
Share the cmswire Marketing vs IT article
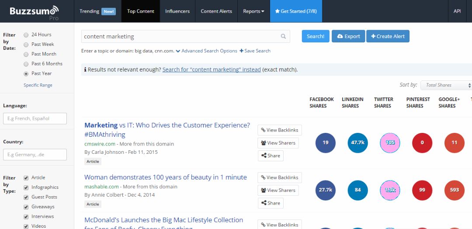271,156
